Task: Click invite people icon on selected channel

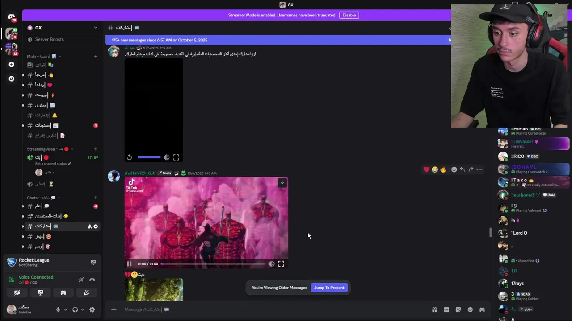Action: 89,226
